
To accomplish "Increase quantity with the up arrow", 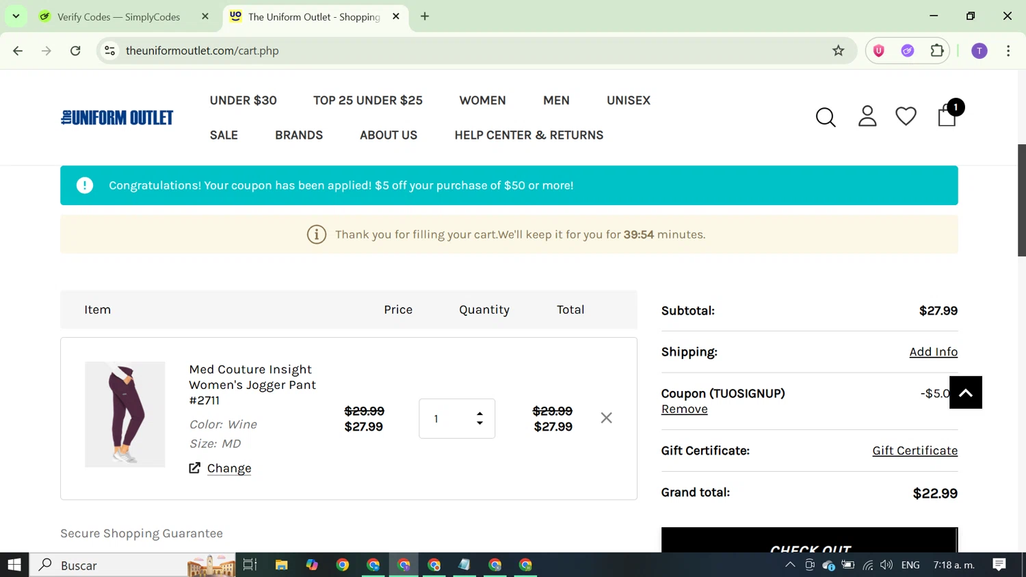I will coord(479,414).
